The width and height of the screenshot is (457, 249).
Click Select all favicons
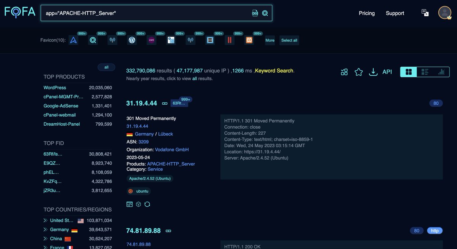pos(289,40)
